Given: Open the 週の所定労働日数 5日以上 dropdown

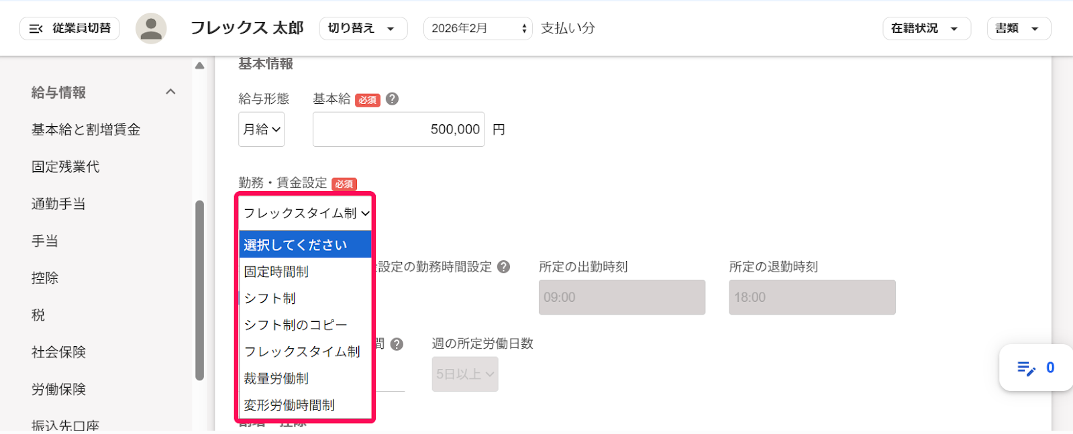Looking at the screenshot, I should point(465,374).
